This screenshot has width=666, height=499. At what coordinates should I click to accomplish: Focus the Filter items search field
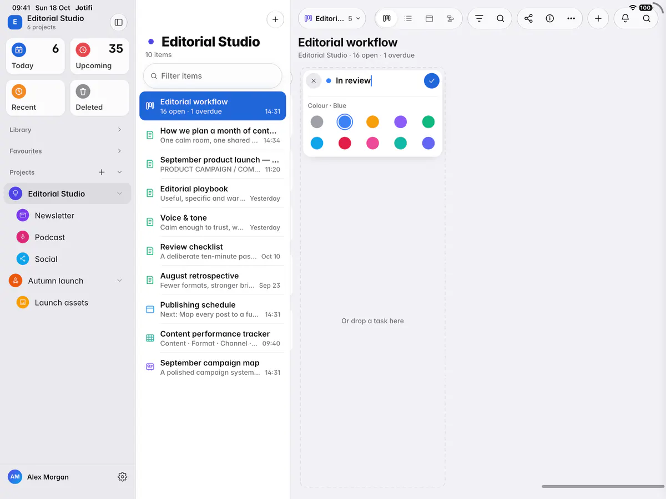click(213, 76)
